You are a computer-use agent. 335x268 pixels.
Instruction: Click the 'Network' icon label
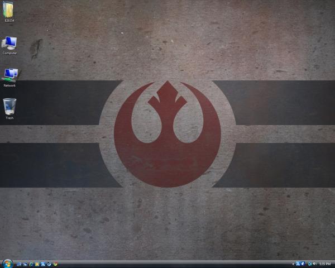point(9,85)
